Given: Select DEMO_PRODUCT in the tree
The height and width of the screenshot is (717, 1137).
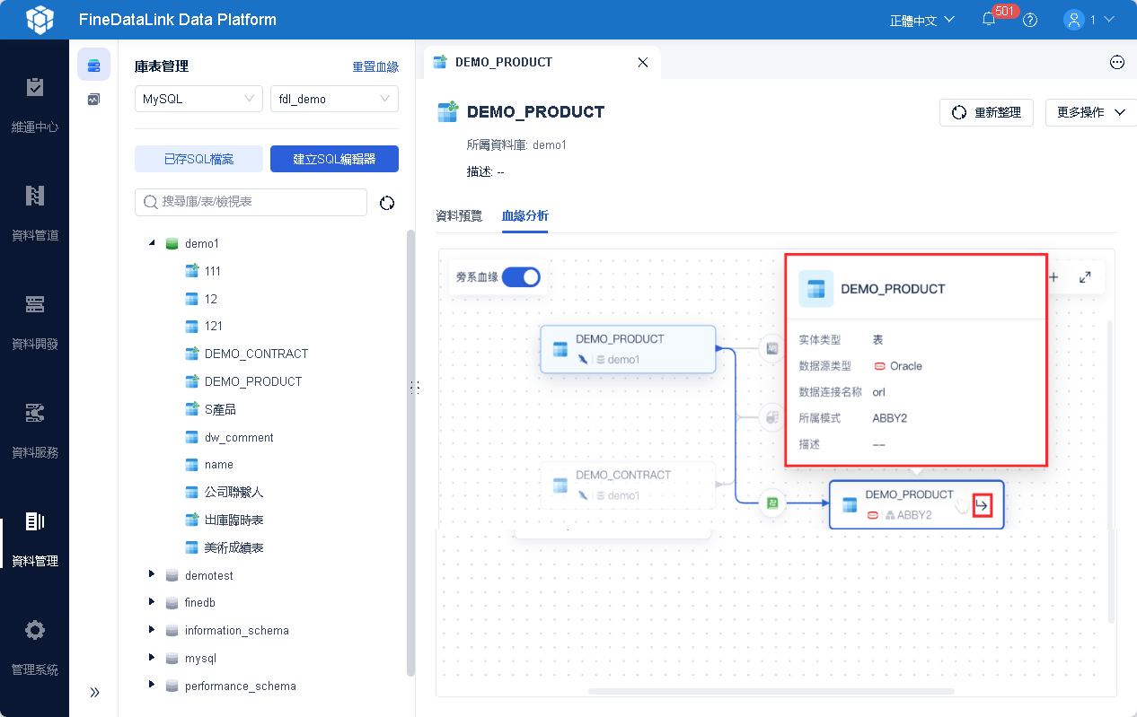Looking at the screenshot, I should point(253,381).
